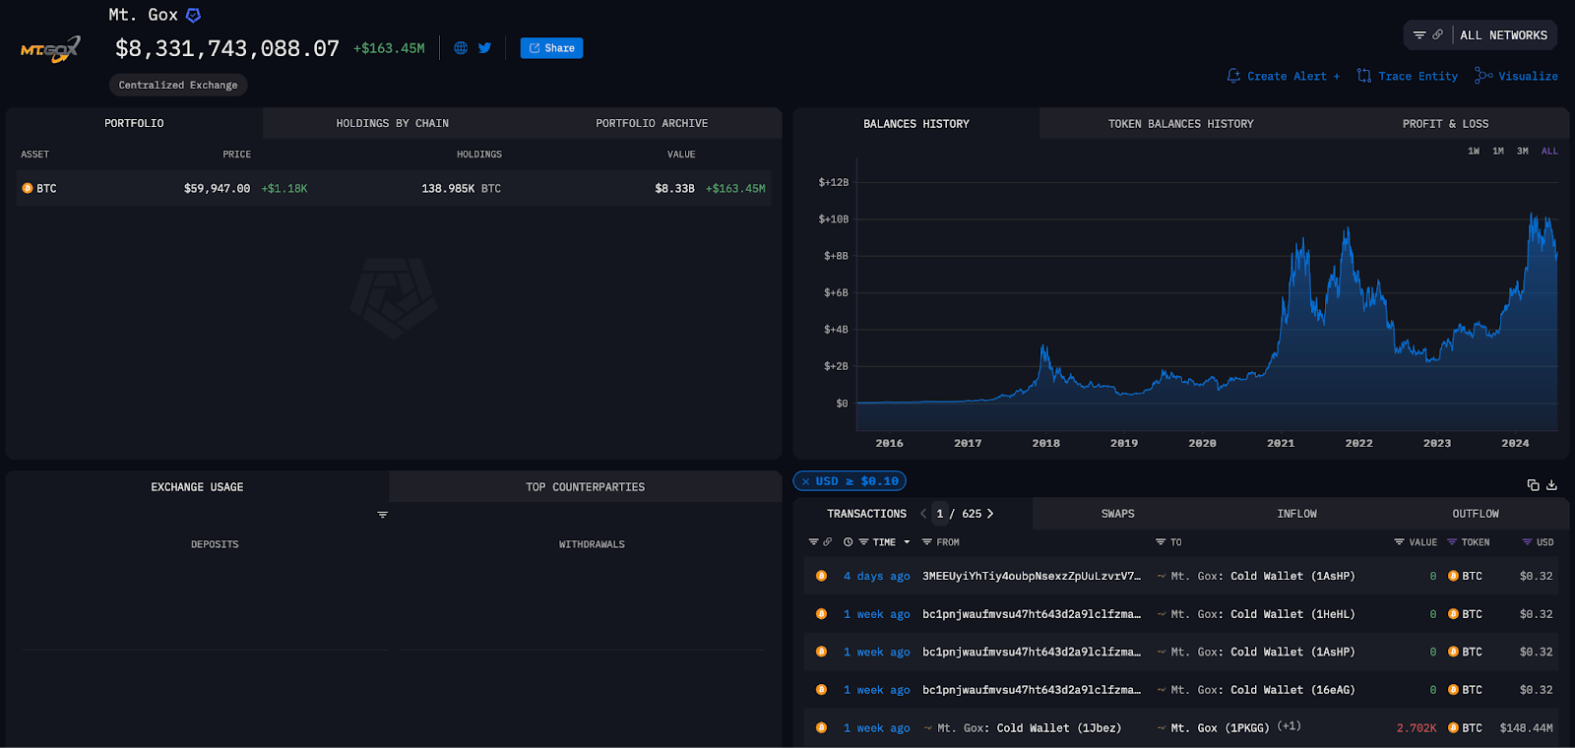1575x748 pixels.
Task: Click Create Alert +
Action: 1283,76
